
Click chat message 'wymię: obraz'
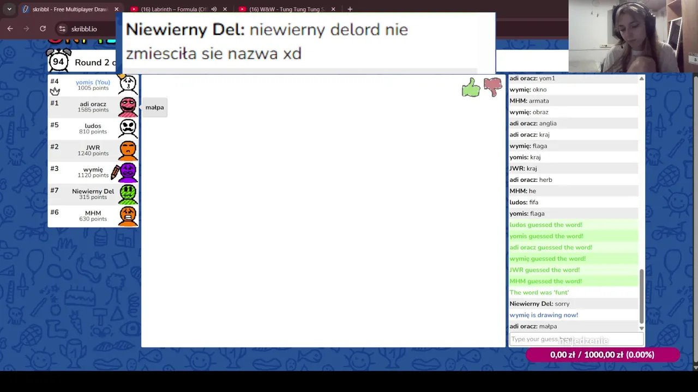click(573, 112)
